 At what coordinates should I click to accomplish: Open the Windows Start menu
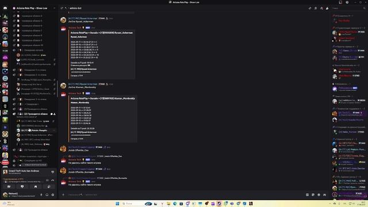tap(117, 204)
